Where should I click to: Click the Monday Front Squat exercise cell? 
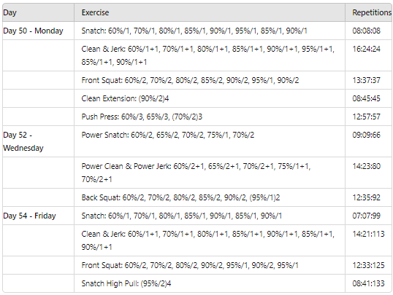point(210,80)
